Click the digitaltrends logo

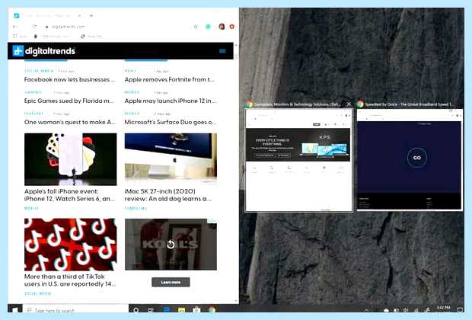tap(44, 51)
